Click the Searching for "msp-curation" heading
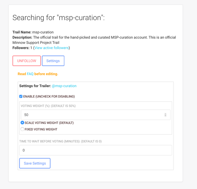Image resolution: width=197 pixels, height=189 pixels. [x=58, y=18]
